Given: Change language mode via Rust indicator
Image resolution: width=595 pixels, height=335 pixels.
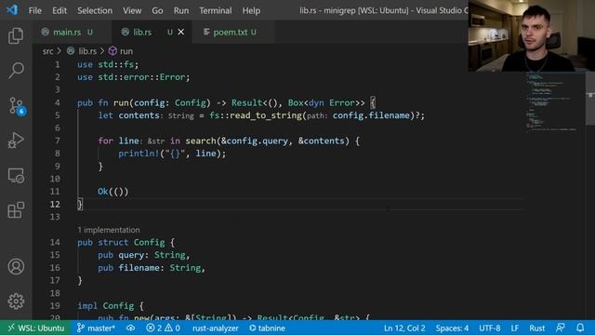Looking at the screenshot, I should [x=537, y=328].
